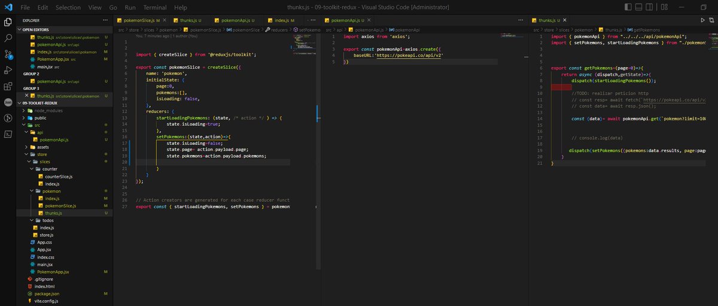
Task: Close the pokemonSlice.js editor tab
Action: point(166,20)
